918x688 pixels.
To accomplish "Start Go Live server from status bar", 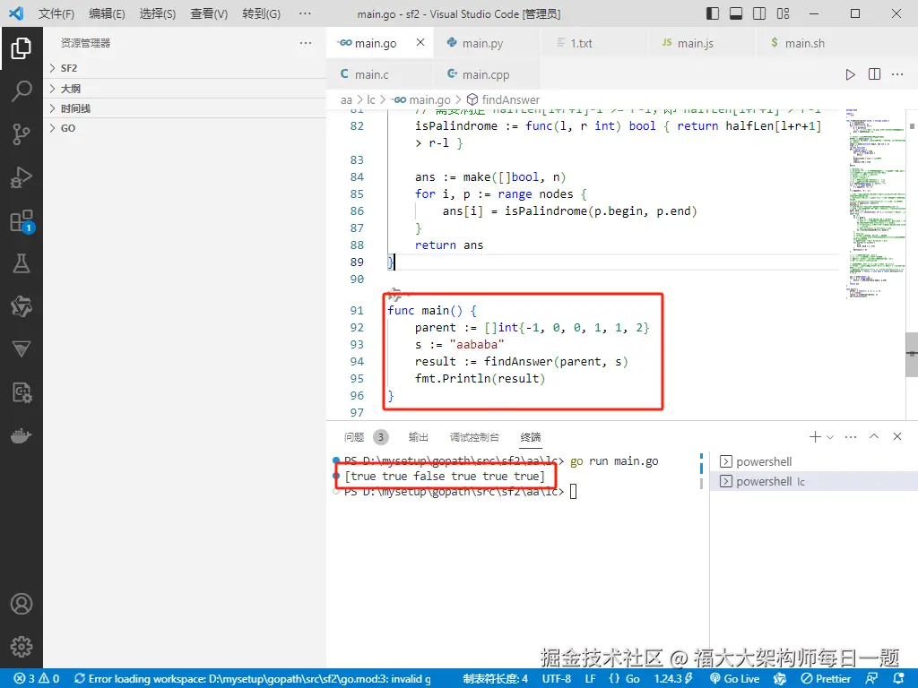I will [735, 679].
